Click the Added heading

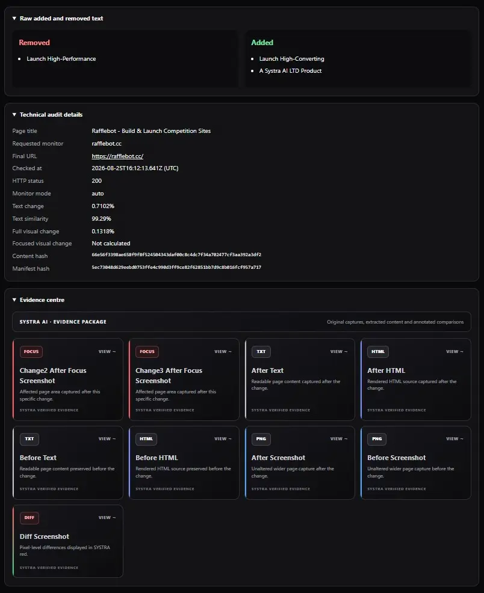pos(262,43)
